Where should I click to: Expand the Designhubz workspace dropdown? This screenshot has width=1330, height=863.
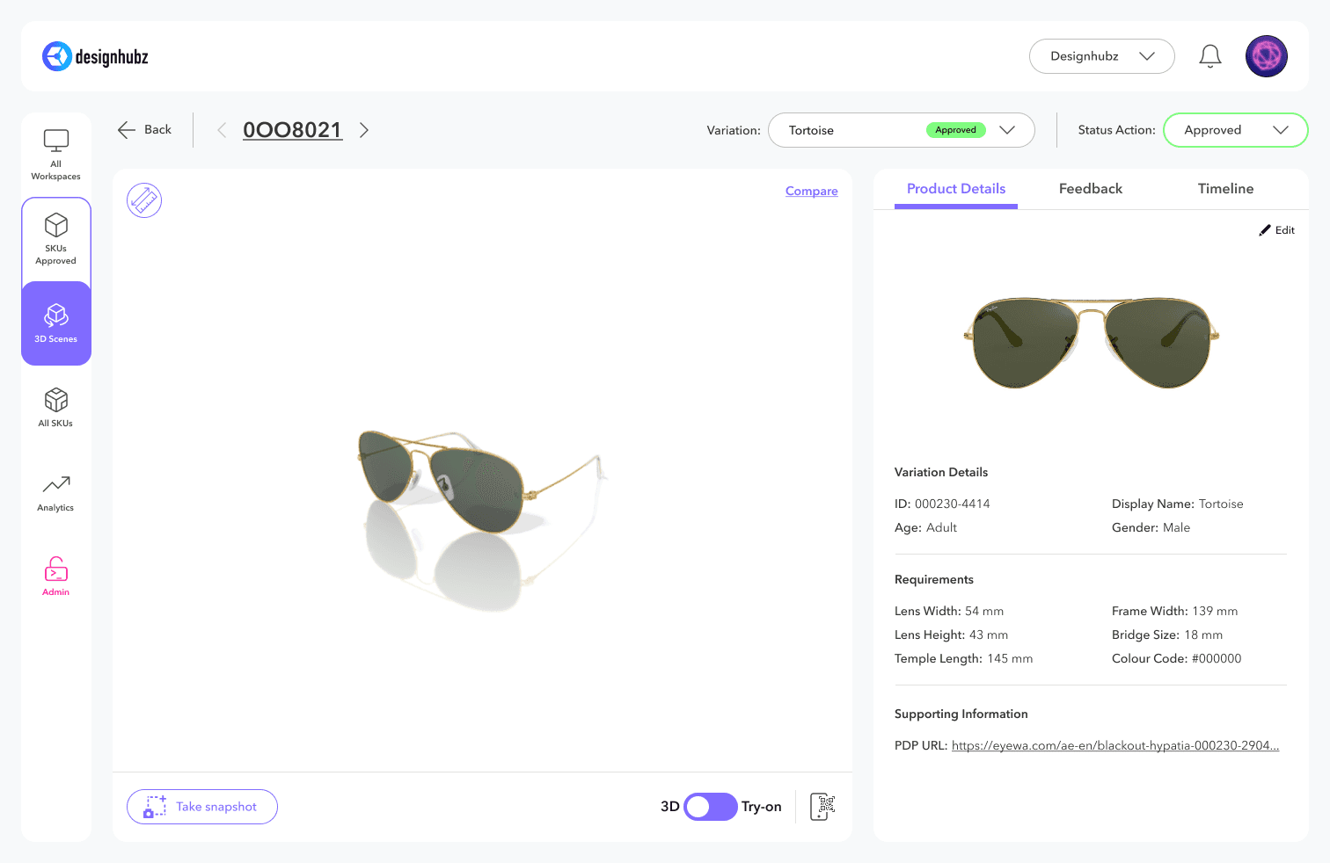click(1102, 56)
